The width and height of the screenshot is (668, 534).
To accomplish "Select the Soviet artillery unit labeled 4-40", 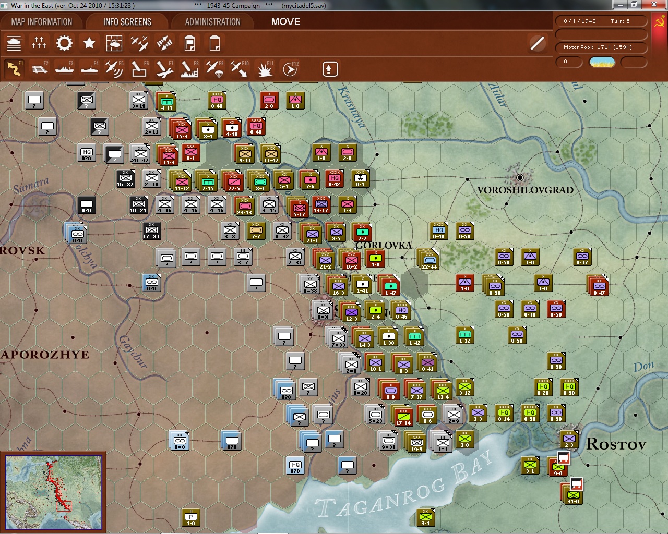I will point(232,128).
